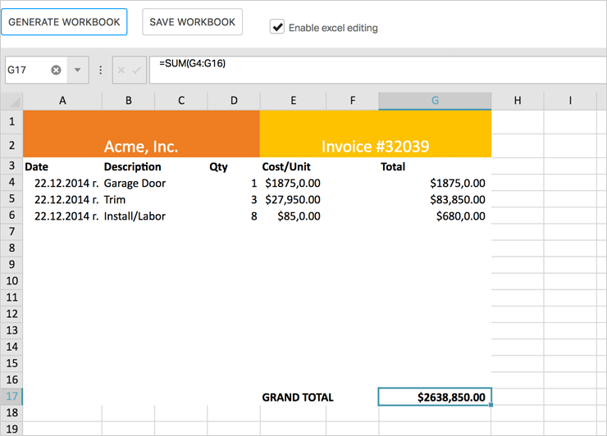Select quantity 1 in the Garage Door row
The width and height of the screenshot is (607, 436).
(234, 183)
